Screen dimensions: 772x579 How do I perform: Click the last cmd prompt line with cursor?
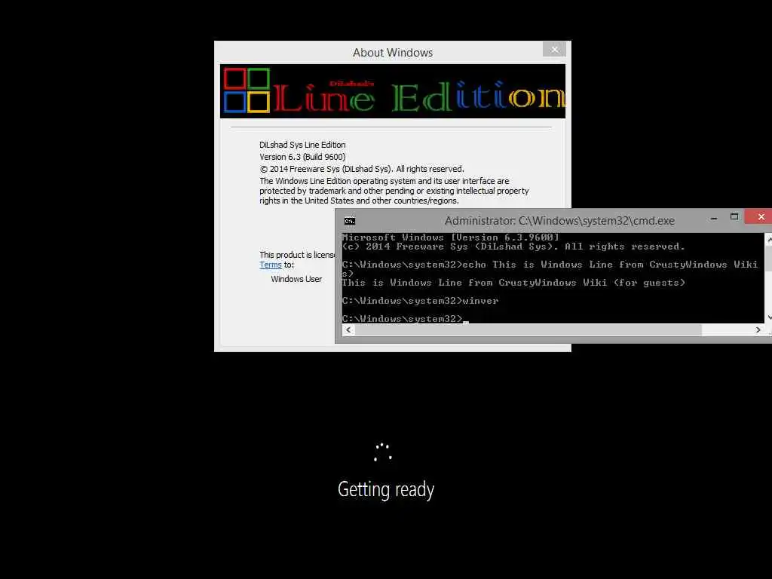tap(405, 319)
